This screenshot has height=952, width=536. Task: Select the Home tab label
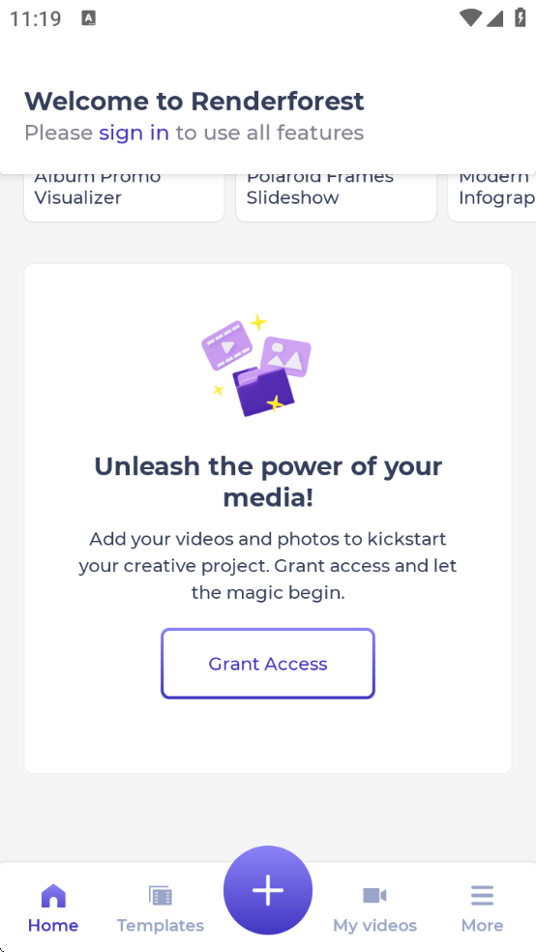point(53,925)
